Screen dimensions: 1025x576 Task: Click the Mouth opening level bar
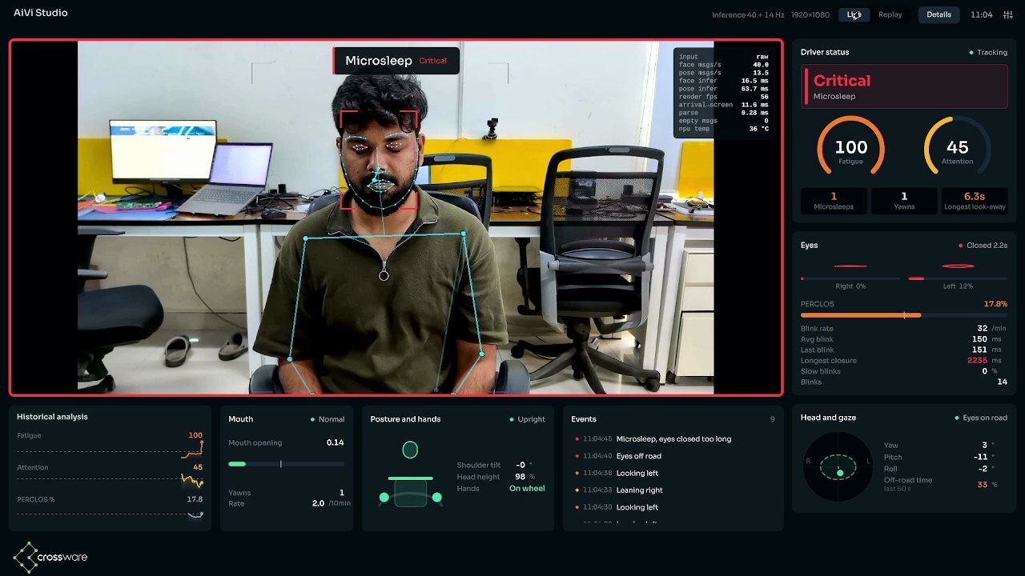[x=287, y=464]
